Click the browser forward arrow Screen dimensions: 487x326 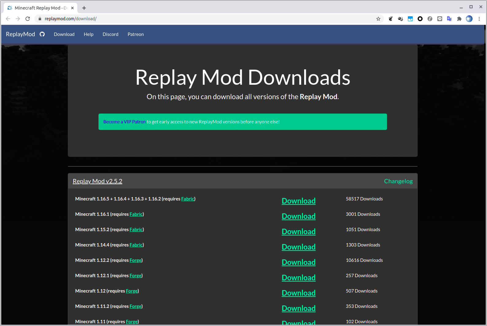point(18,19)
